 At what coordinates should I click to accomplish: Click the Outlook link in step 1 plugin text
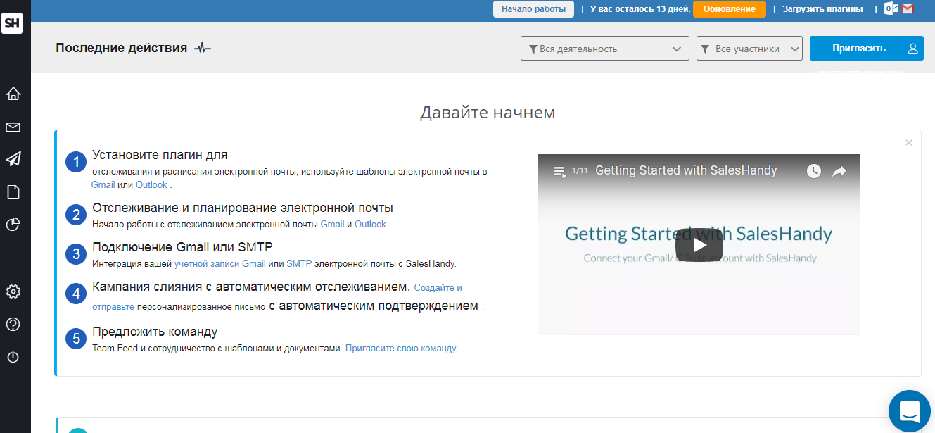[x=151, y=184]
